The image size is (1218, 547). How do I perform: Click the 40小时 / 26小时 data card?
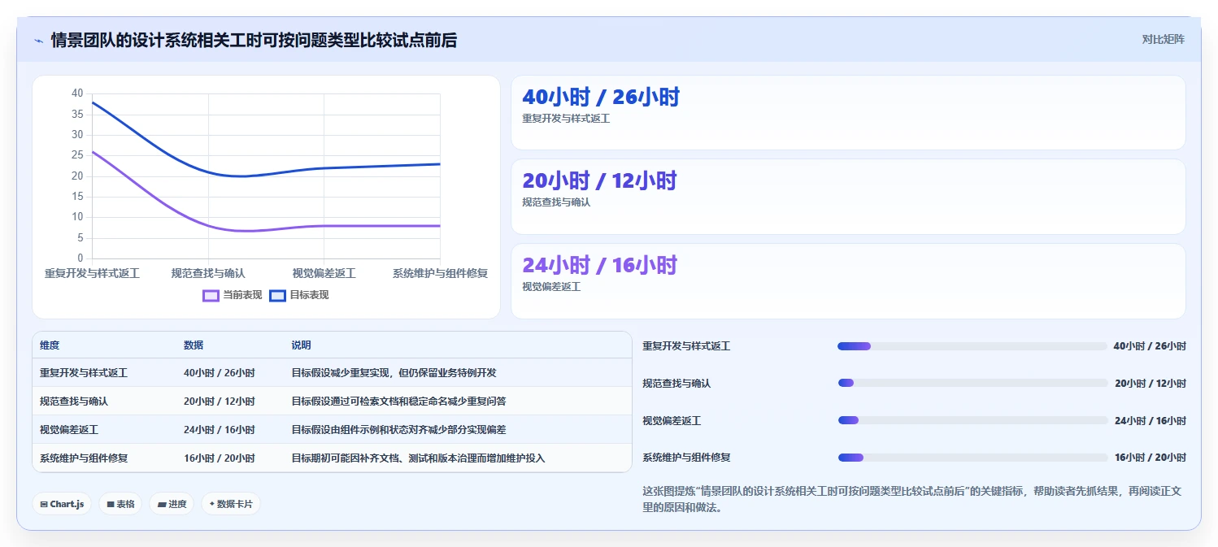tap(848, 113)
